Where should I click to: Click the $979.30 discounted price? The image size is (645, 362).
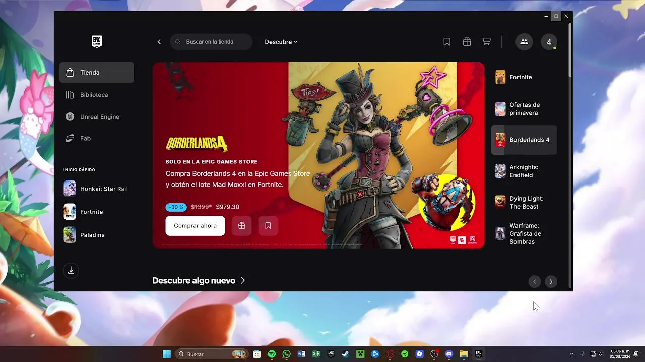click(227, 207)
